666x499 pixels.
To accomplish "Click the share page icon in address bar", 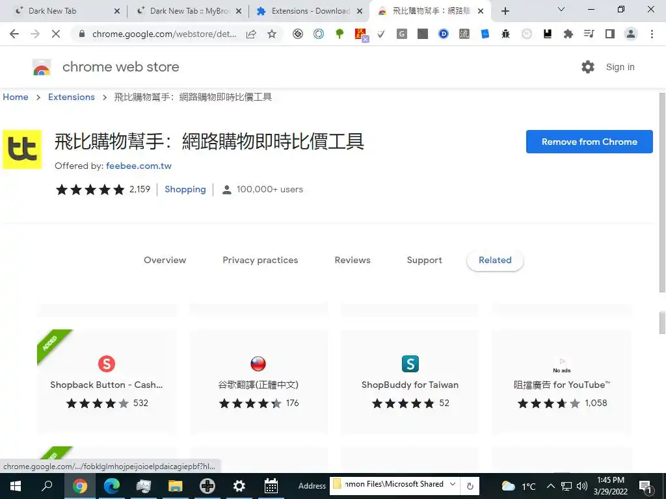I will pyautogui.click(x=251, y=34).
